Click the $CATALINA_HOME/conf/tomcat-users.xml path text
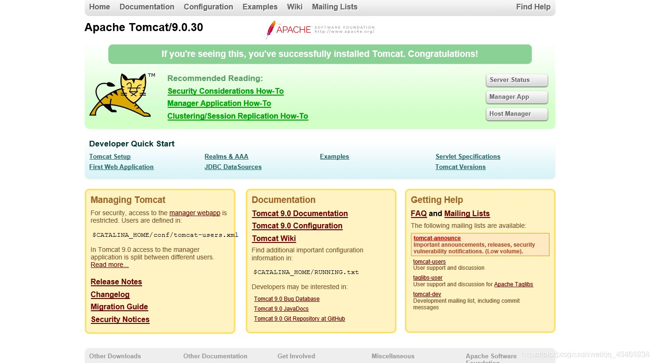Screen dimensions: 654x363 (165, 235)
